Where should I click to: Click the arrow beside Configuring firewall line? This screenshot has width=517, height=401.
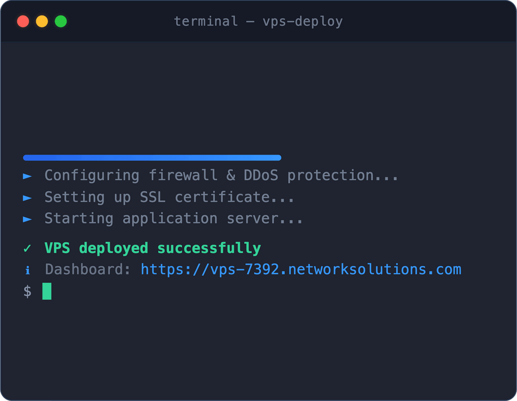click(x=27, y=176)
